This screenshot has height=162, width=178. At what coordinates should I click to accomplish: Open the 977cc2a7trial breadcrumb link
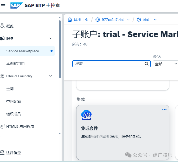[113, 20]
